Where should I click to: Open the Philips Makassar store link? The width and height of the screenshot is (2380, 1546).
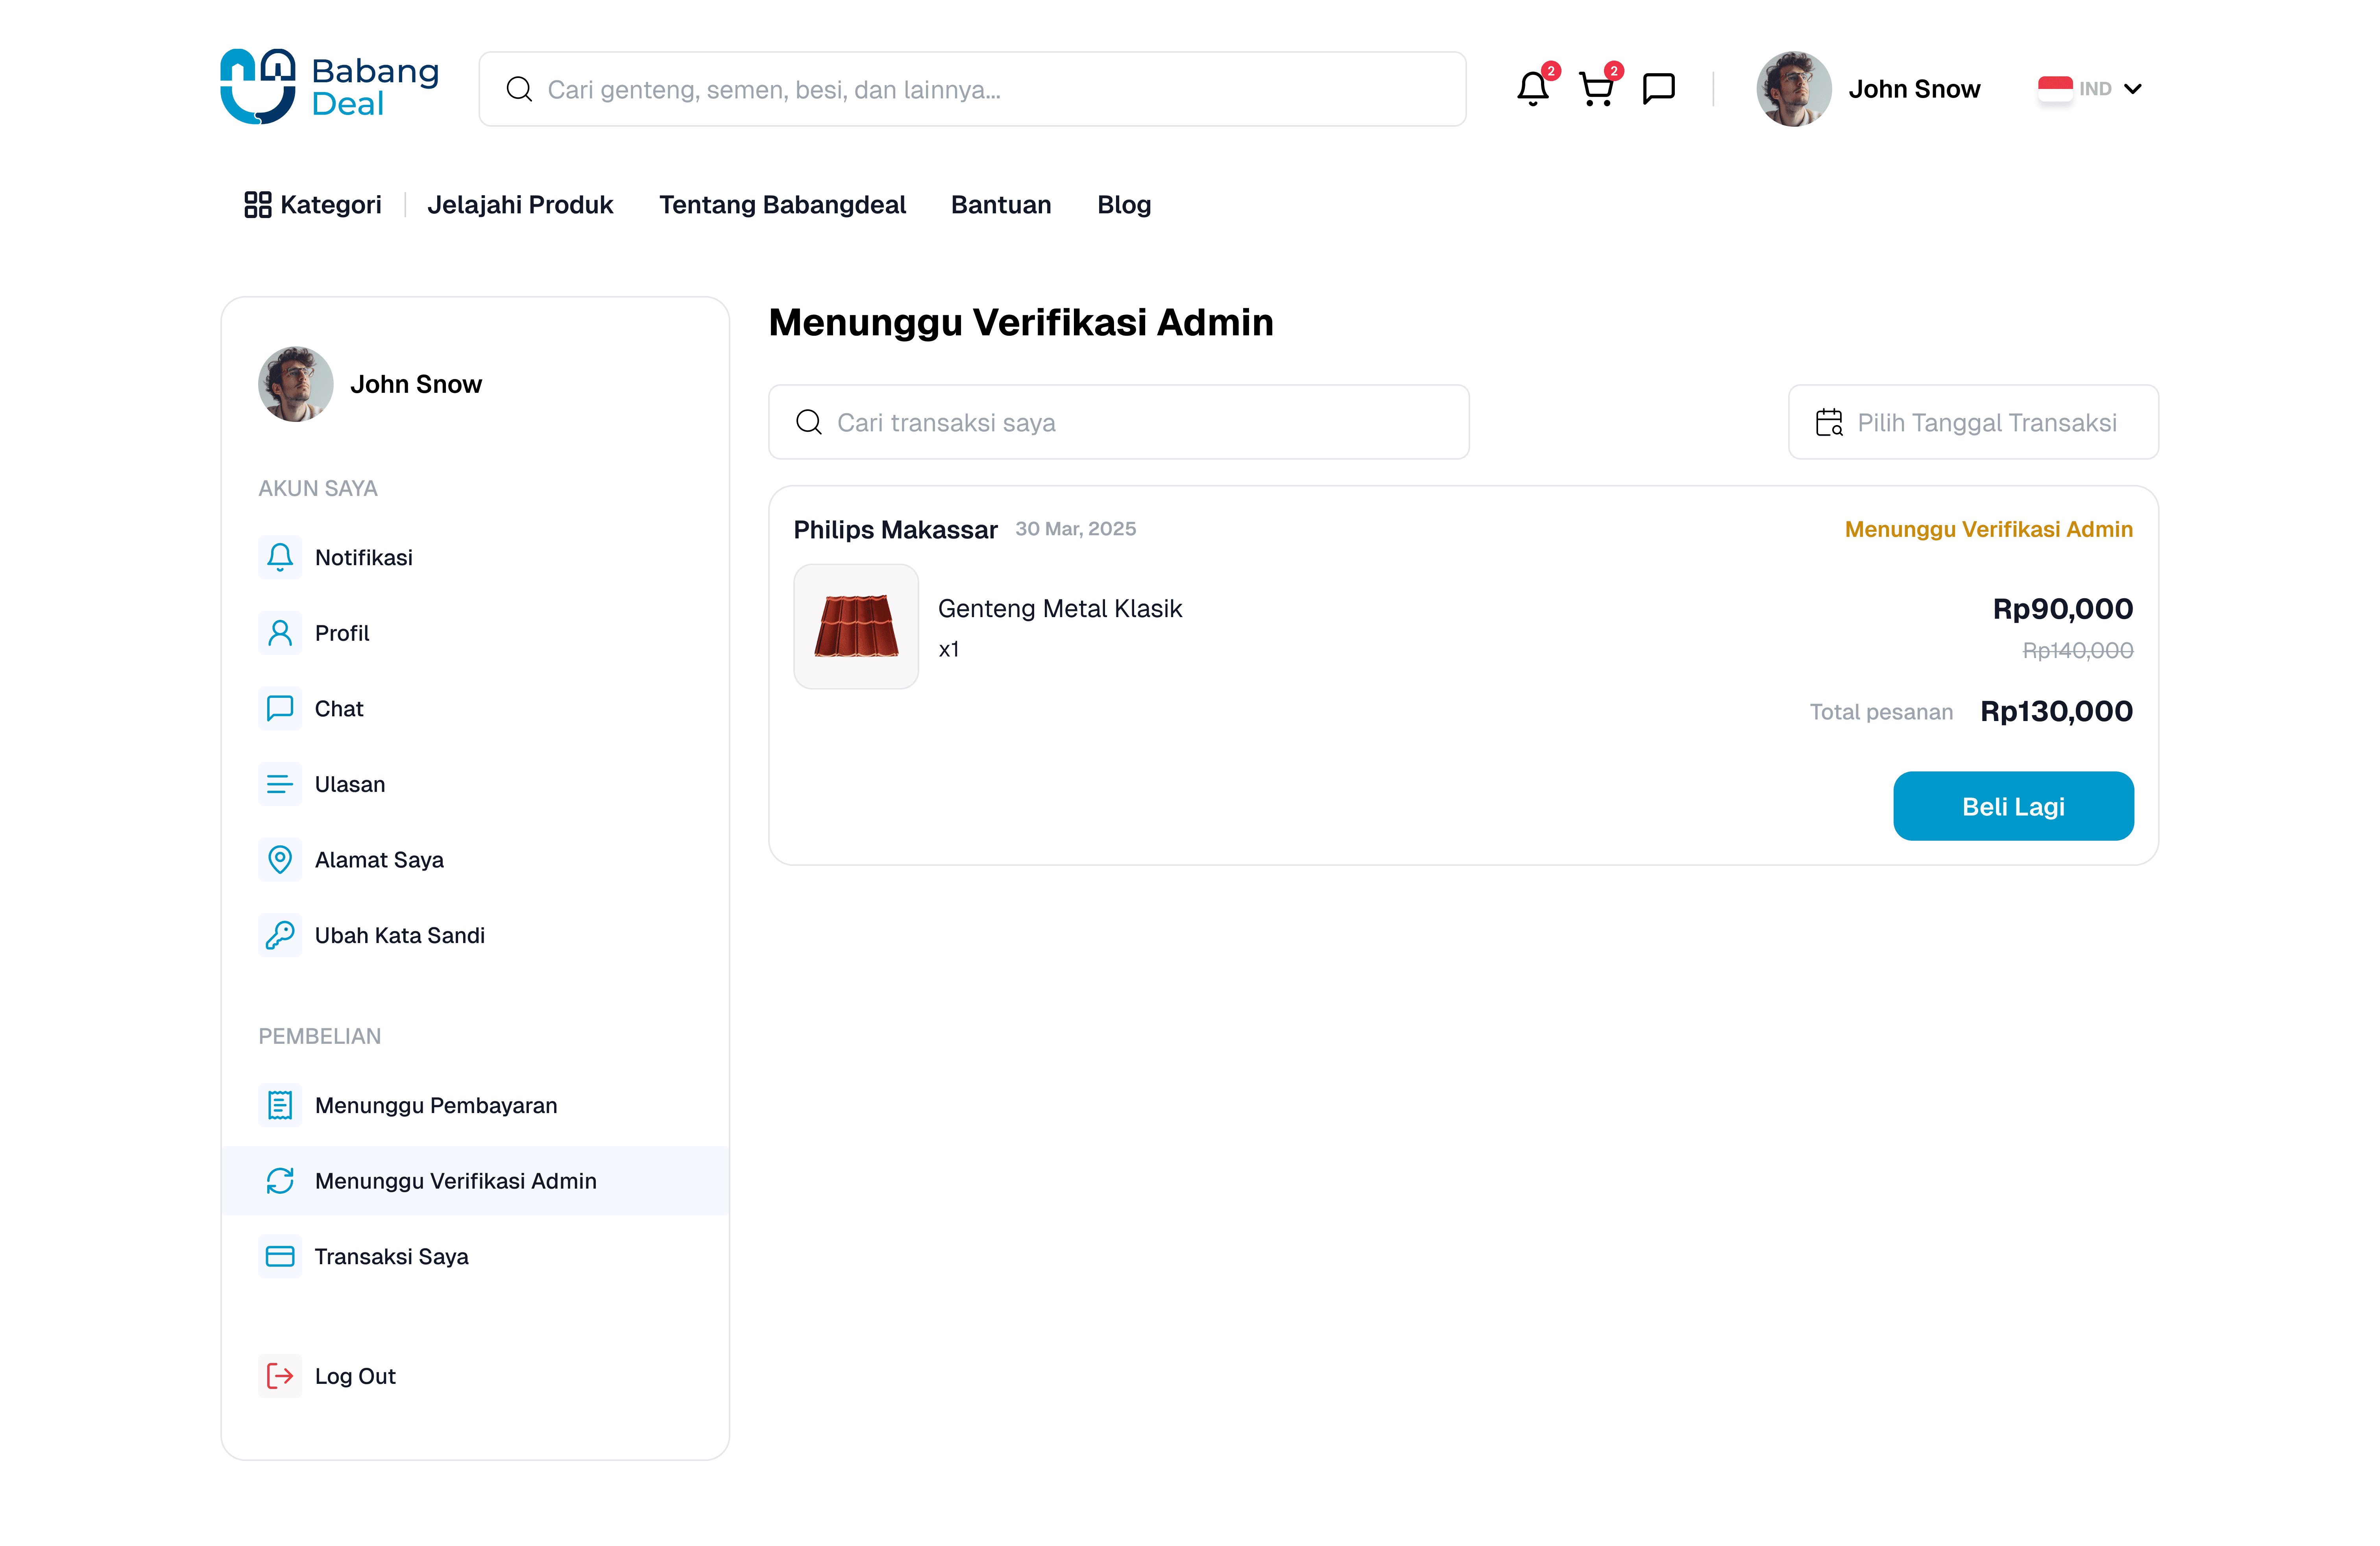[x=895, y=530]
